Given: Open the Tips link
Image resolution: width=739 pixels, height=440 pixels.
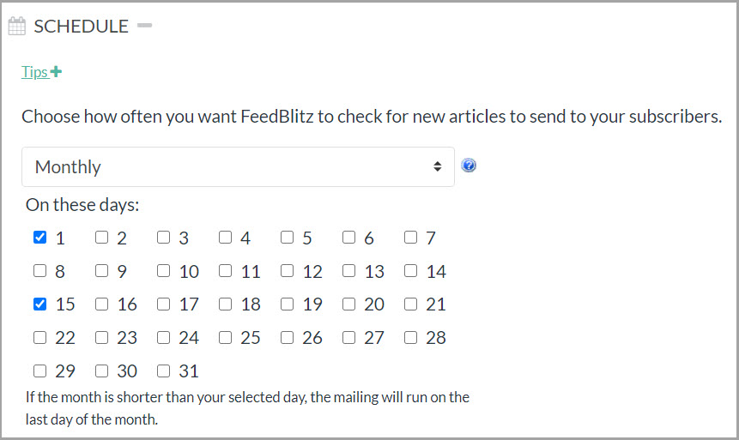Looking at the screenshot, I should coord(34,72).
